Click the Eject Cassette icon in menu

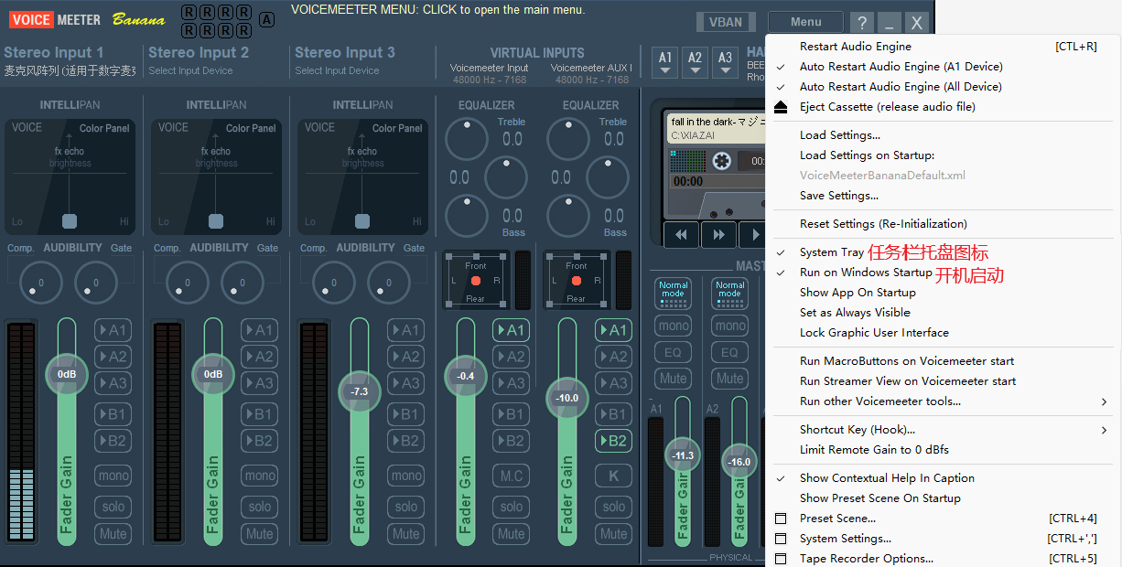[x=781, y=107]
